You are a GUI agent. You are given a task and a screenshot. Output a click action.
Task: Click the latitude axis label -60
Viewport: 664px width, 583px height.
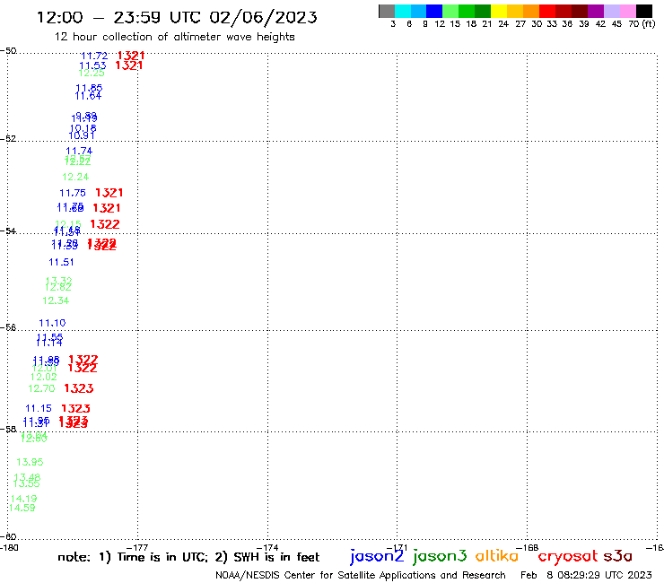[9, 537]
